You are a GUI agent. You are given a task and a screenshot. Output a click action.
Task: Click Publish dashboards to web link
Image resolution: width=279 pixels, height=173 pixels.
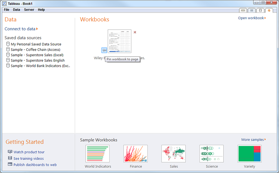35,165
